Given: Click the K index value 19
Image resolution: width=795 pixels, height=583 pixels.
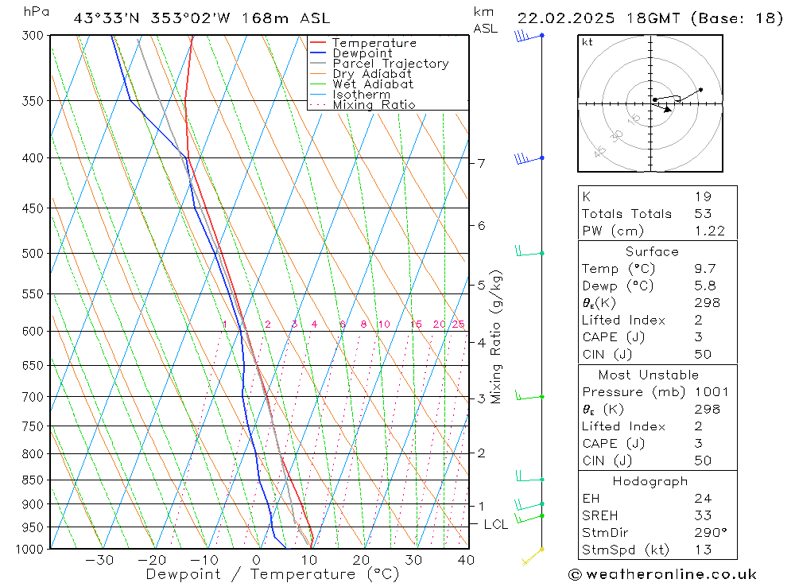Looking at the screenshot, I should click(x=704, y=196).
